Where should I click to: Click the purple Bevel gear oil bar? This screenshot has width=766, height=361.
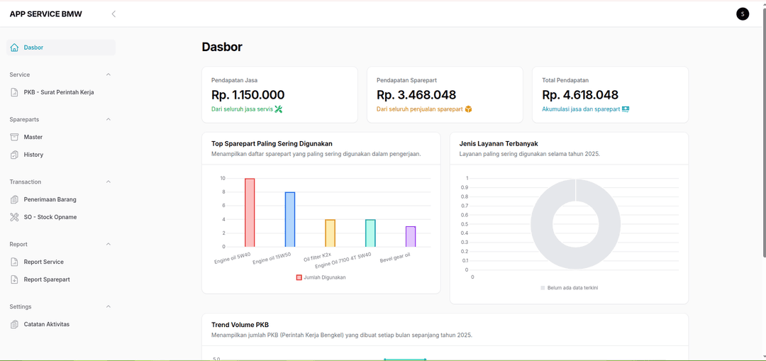(x=411, y=236)
